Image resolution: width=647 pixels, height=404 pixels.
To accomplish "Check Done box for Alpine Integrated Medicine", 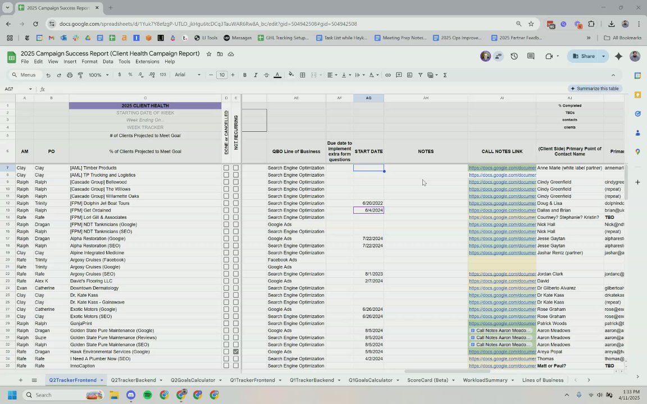I will [226, 252].
